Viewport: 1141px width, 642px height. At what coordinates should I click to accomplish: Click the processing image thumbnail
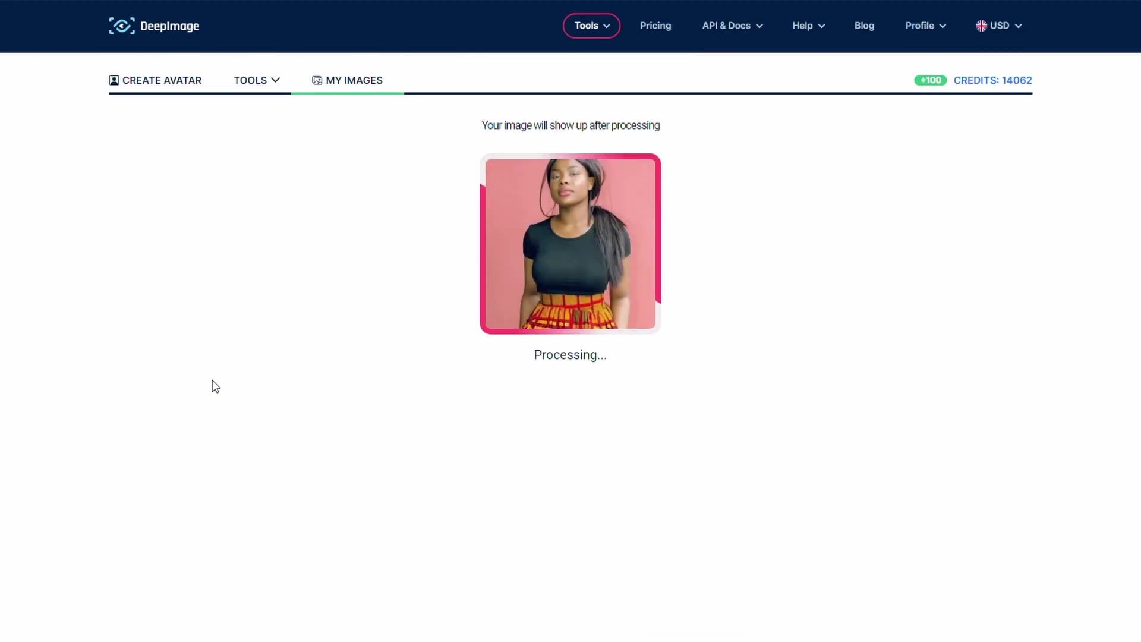coord(570,244)
